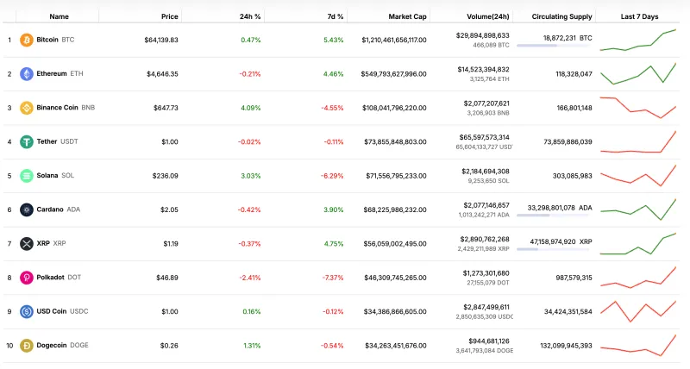Open the Tether name link
690x369 pixels.
click(47, 141)
